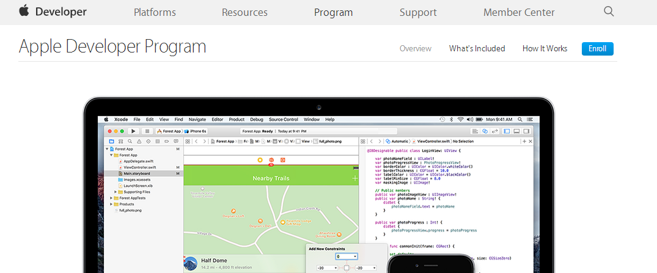
Task: Open the Source Control menu
Action: point(284,119)
